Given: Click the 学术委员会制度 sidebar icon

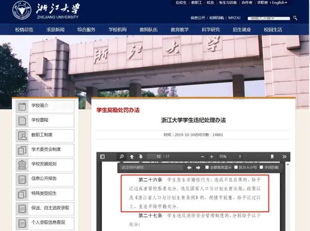Looking at the screenshot, I should point(22,150).
